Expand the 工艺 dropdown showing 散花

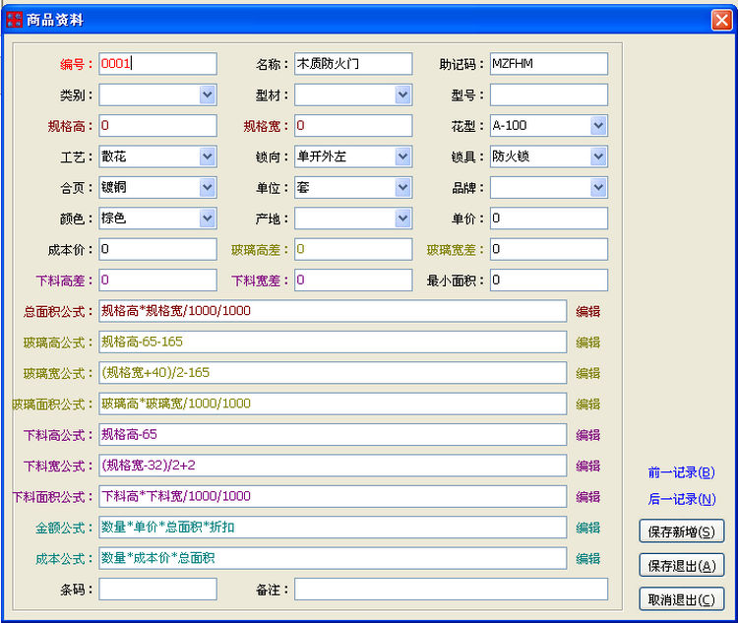pyautogui.click(x=208, y=156)
